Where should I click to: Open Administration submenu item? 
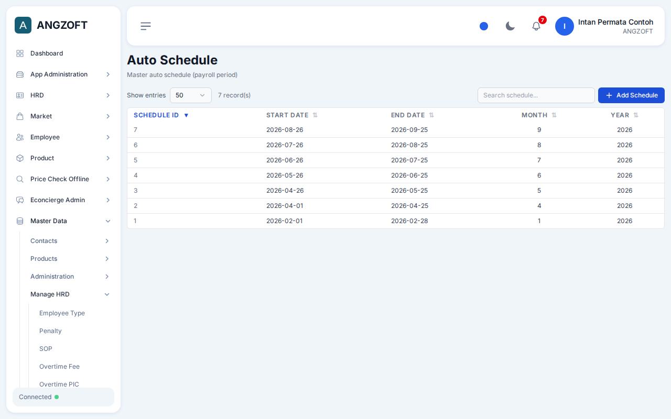pyautogui.click(x=70, y=277)
